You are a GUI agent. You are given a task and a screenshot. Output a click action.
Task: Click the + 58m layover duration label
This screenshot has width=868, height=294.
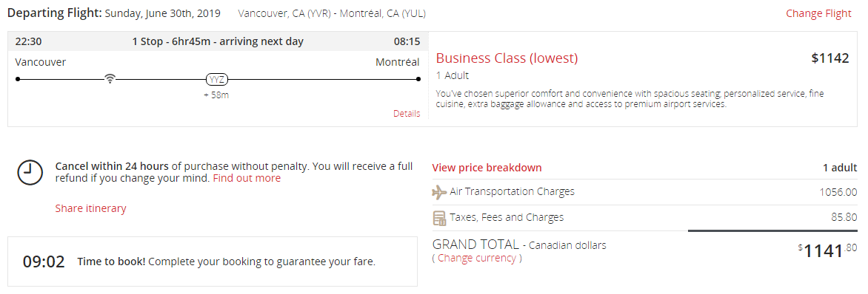point(216,95)
